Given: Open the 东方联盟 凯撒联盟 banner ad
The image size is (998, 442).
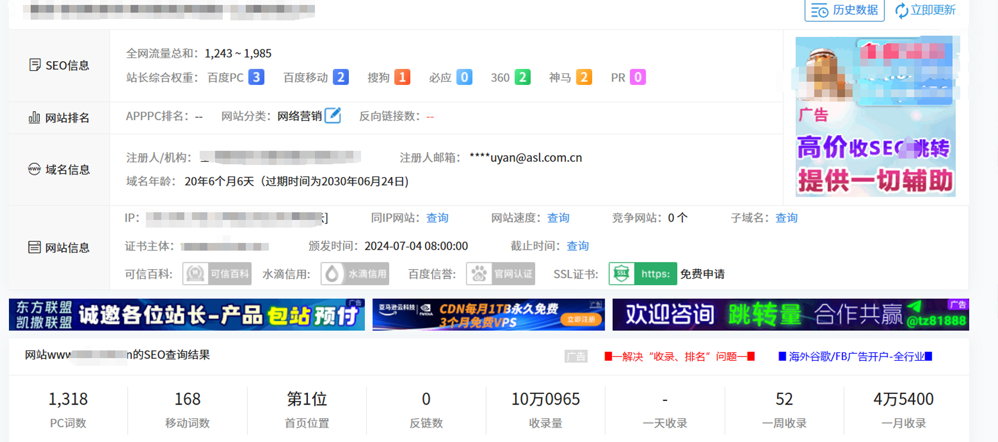Looking at the screenshot, I should (x=187, y=315).
